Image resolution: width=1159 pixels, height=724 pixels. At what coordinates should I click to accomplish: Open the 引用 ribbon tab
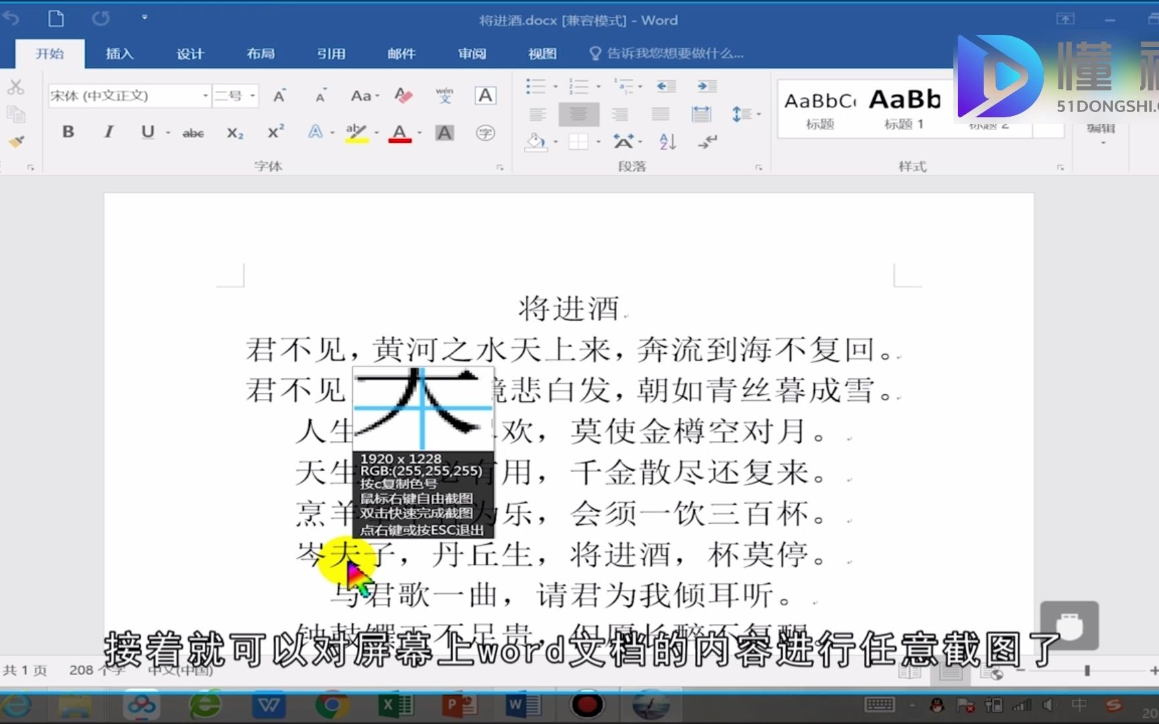pyautogui.click(x=331, y=54)
